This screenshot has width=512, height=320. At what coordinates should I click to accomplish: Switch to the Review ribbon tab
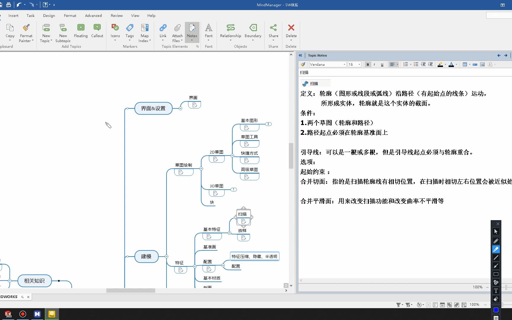[x=116, y=15]
